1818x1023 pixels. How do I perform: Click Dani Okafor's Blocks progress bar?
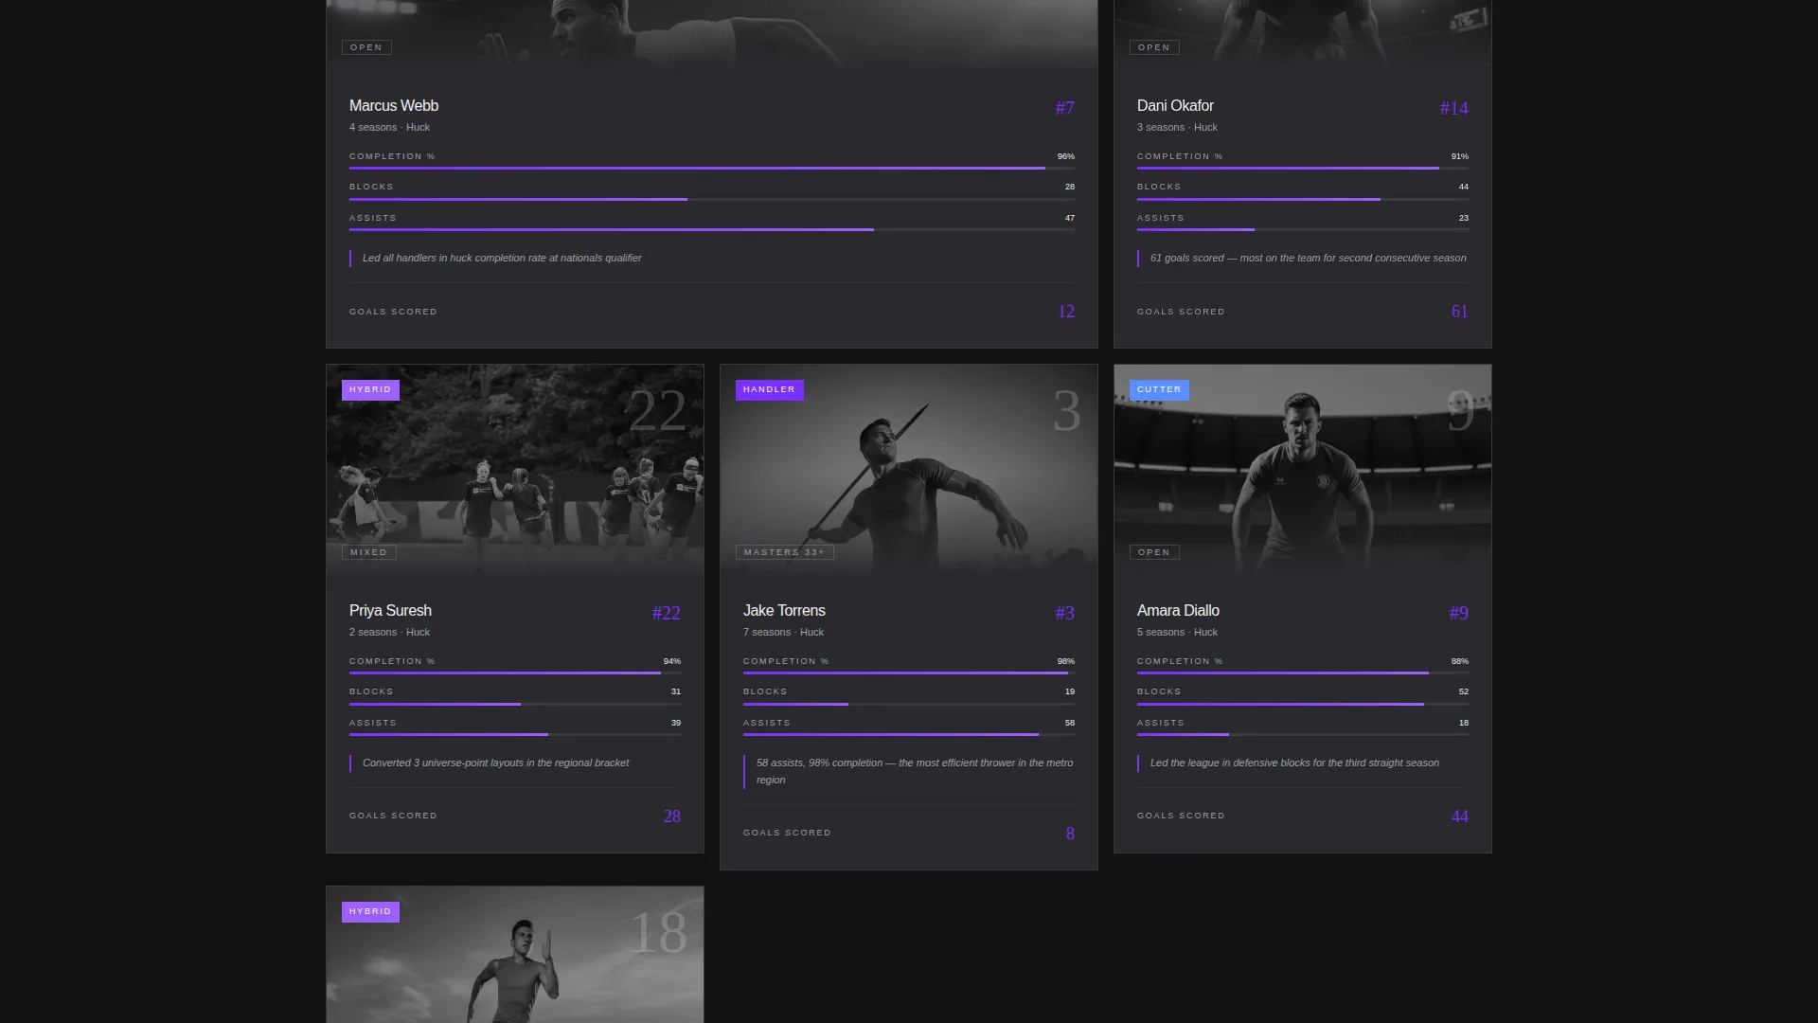[x=1303, y=199]
